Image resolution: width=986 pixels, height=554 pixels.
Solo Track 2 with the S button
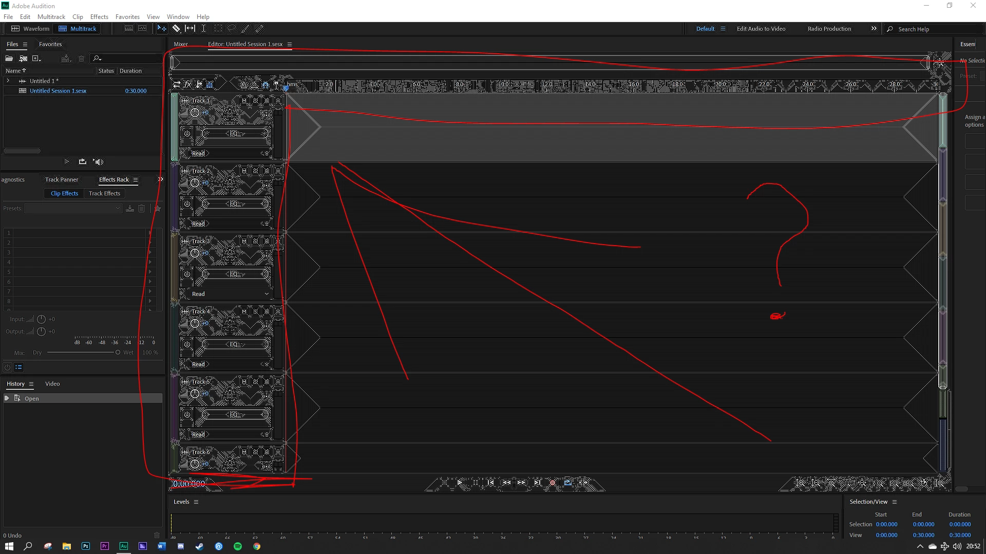[x=256, y=171]
